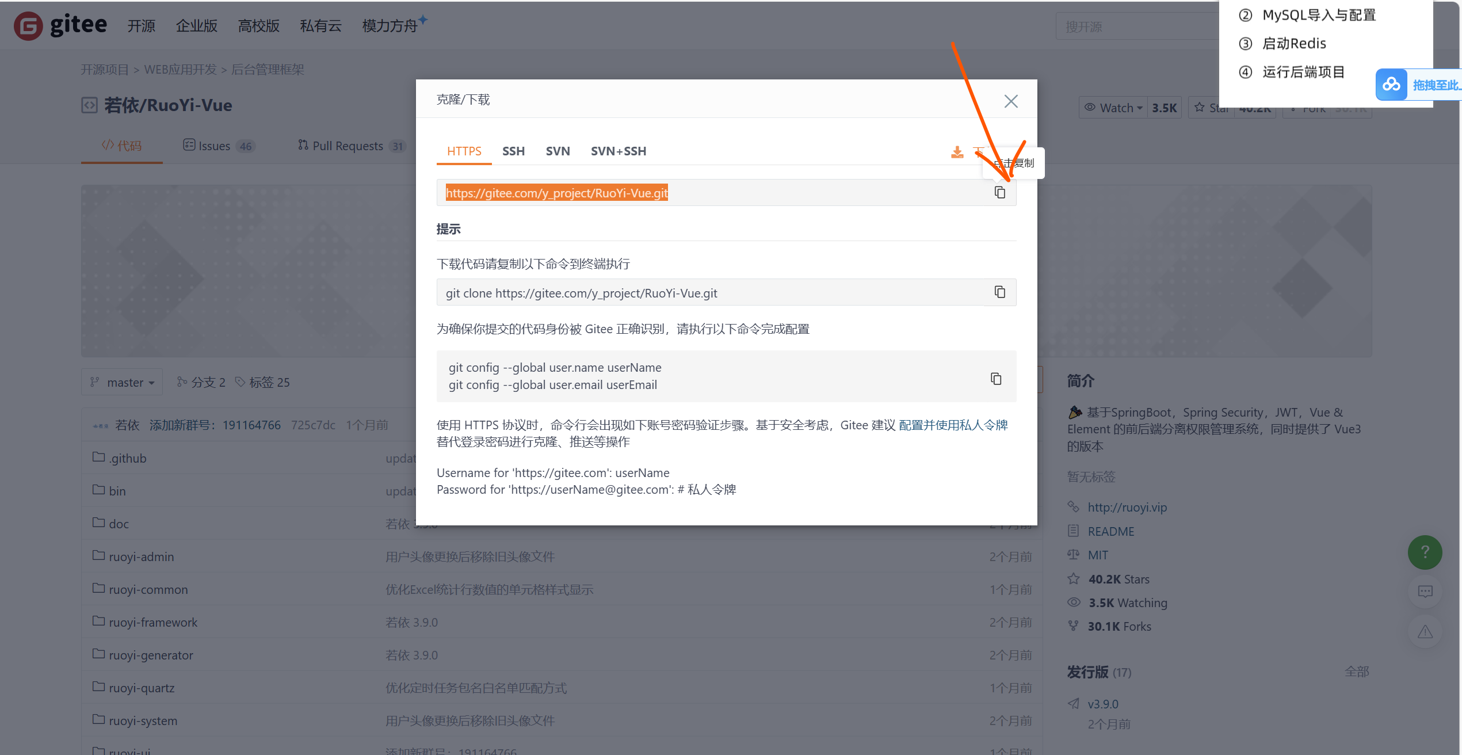Open the 模力方舟 menu item
This screenshot has height=755, width=1462.
pyautogui.click(x=390, y=26)
